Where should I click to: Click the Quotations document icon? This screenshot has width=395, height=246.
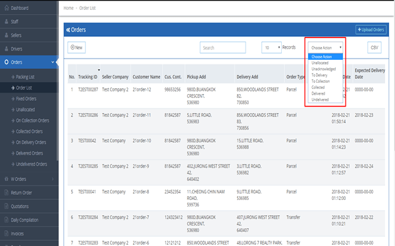tap(7, 207)
